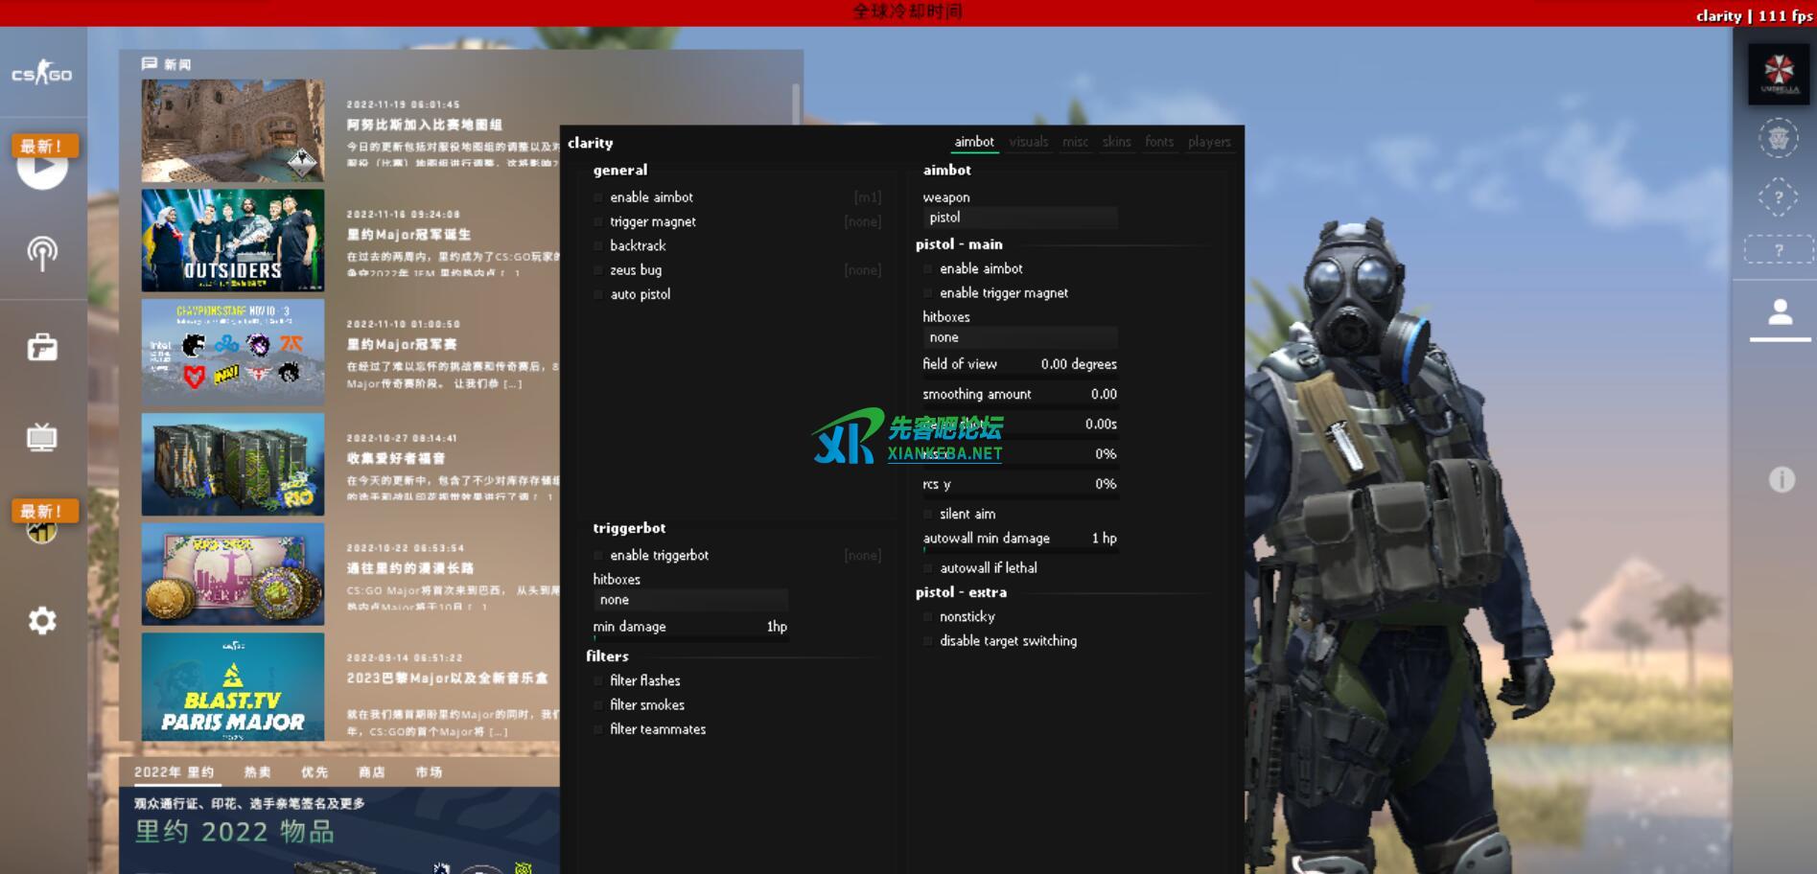Click the CS:GO logo home icon
The width and height of the screenshot is (1817, 874).
pyautogui.click(x=41, y=74)
